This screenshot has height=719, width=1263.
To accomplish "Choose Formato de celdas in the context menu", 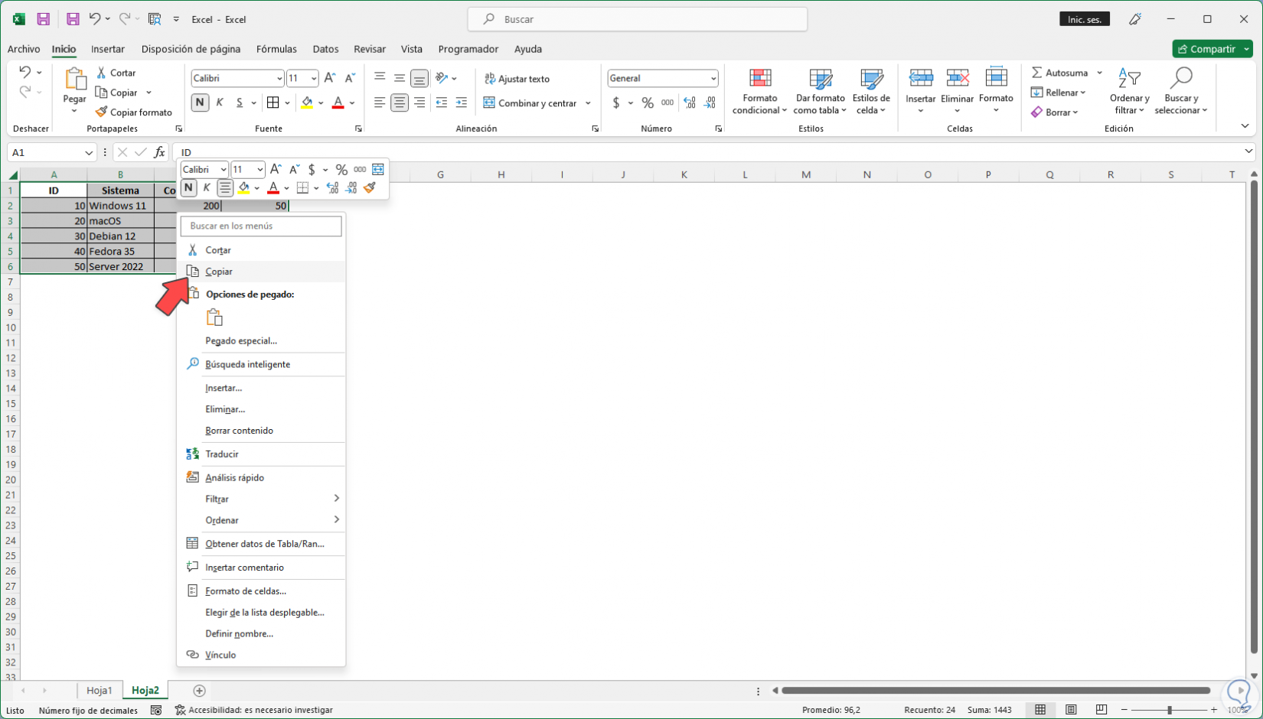I will 261,591.
